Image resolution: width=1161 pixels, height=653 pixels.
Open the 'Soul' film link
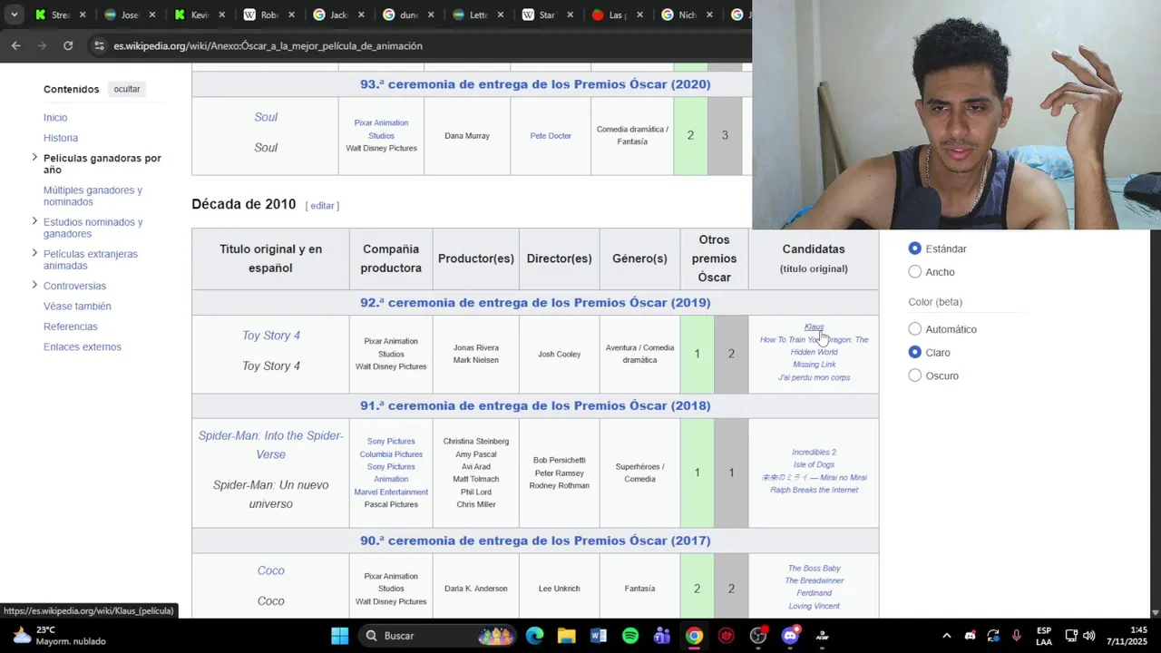[x=266, y=117]
